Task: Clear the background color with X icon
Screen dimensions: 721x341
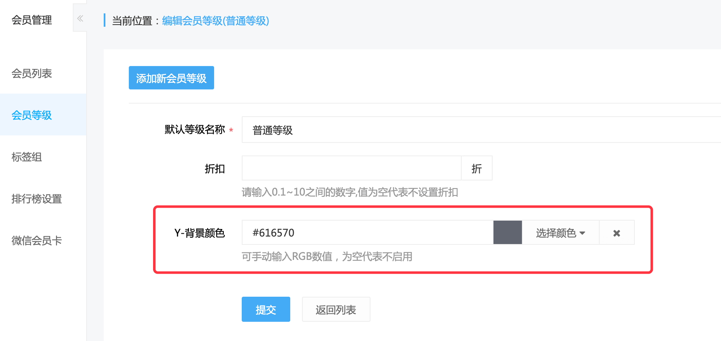Action: 616,233
